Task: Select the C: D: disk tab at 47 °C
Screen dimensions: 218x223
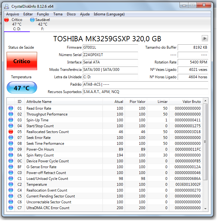Action: [17, 24]
